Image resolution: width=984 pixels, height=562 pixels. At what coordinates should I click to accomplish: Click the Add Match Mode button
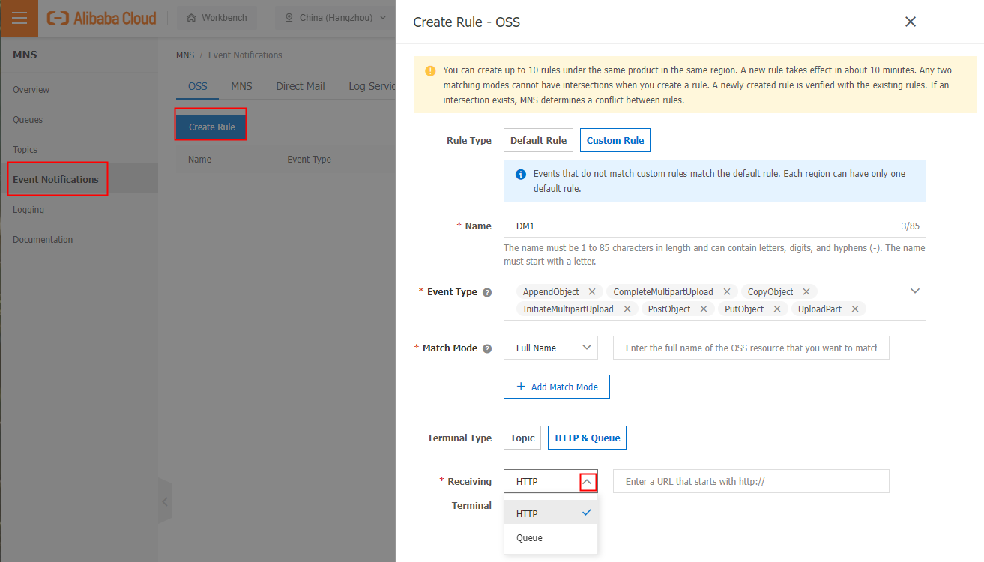[x=557, y=387]
